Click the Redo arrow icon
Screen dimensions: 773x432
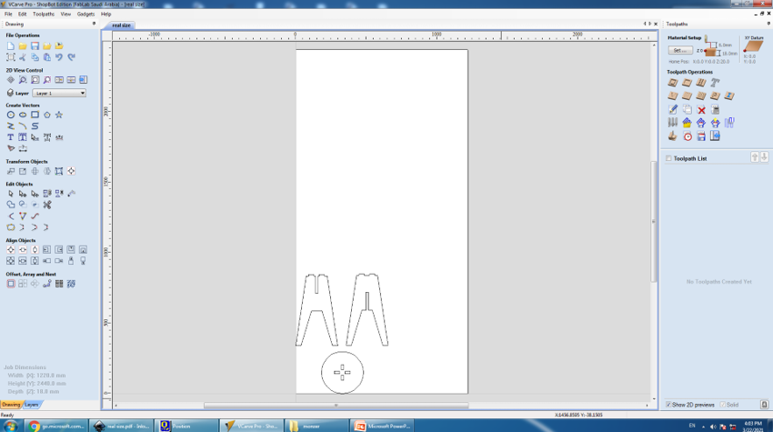72,57
